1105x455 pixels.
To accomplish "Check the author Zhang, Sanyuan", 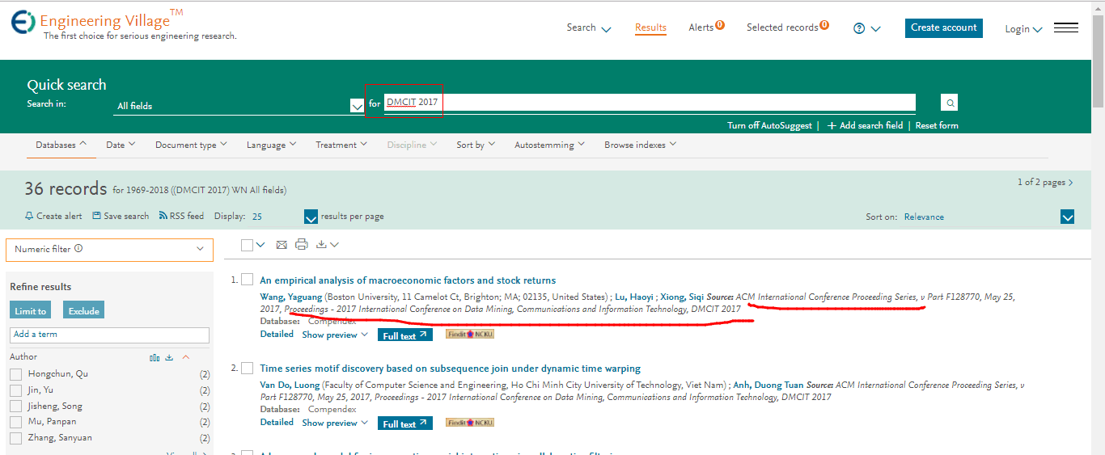I will coord(15,438).
